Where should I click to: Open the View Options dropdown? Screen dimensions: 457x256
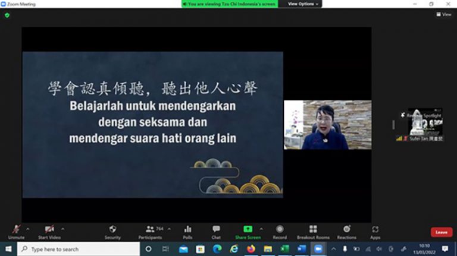tap(303, 4)
